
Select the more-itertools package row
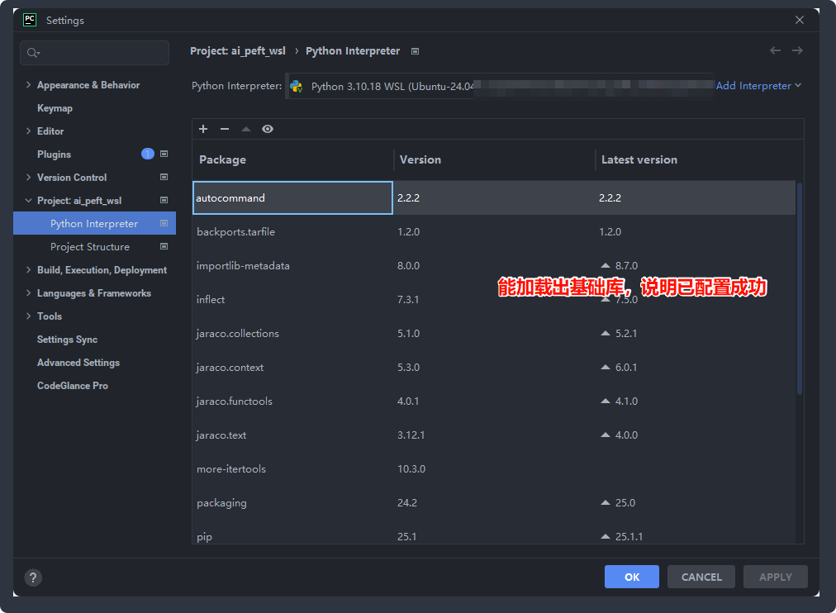494,469
